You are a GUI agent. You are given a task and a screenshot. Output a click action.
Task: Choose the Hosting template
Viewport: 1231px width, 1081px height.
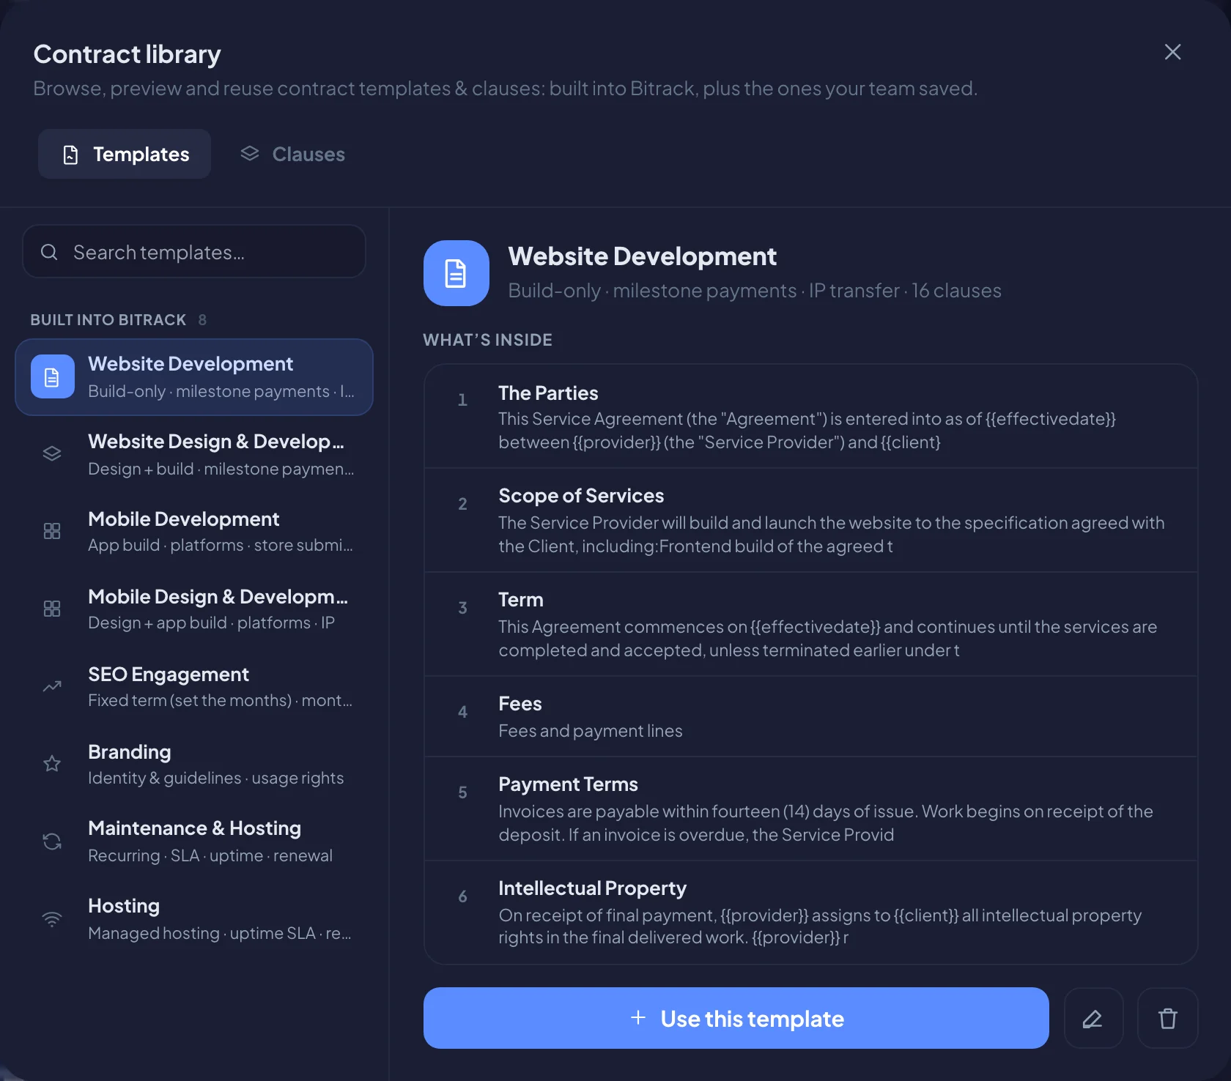[194, 920]
